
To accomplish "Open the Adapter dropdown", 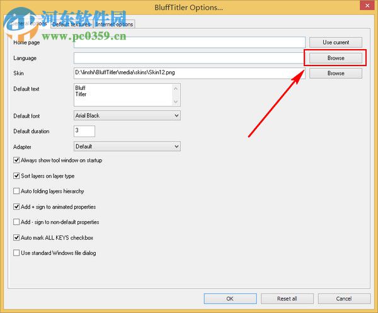I will [x=127, y=146].
